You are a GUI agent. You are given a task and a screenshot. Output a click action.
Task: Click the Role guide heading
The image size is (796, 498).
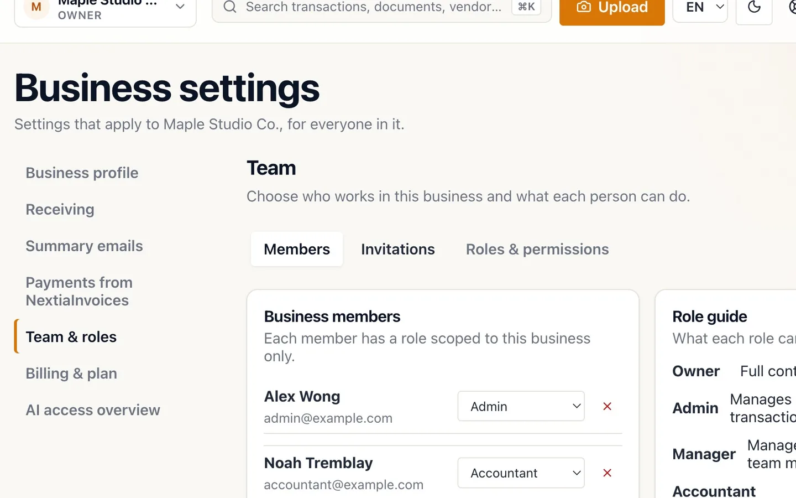tap(710, 317)
